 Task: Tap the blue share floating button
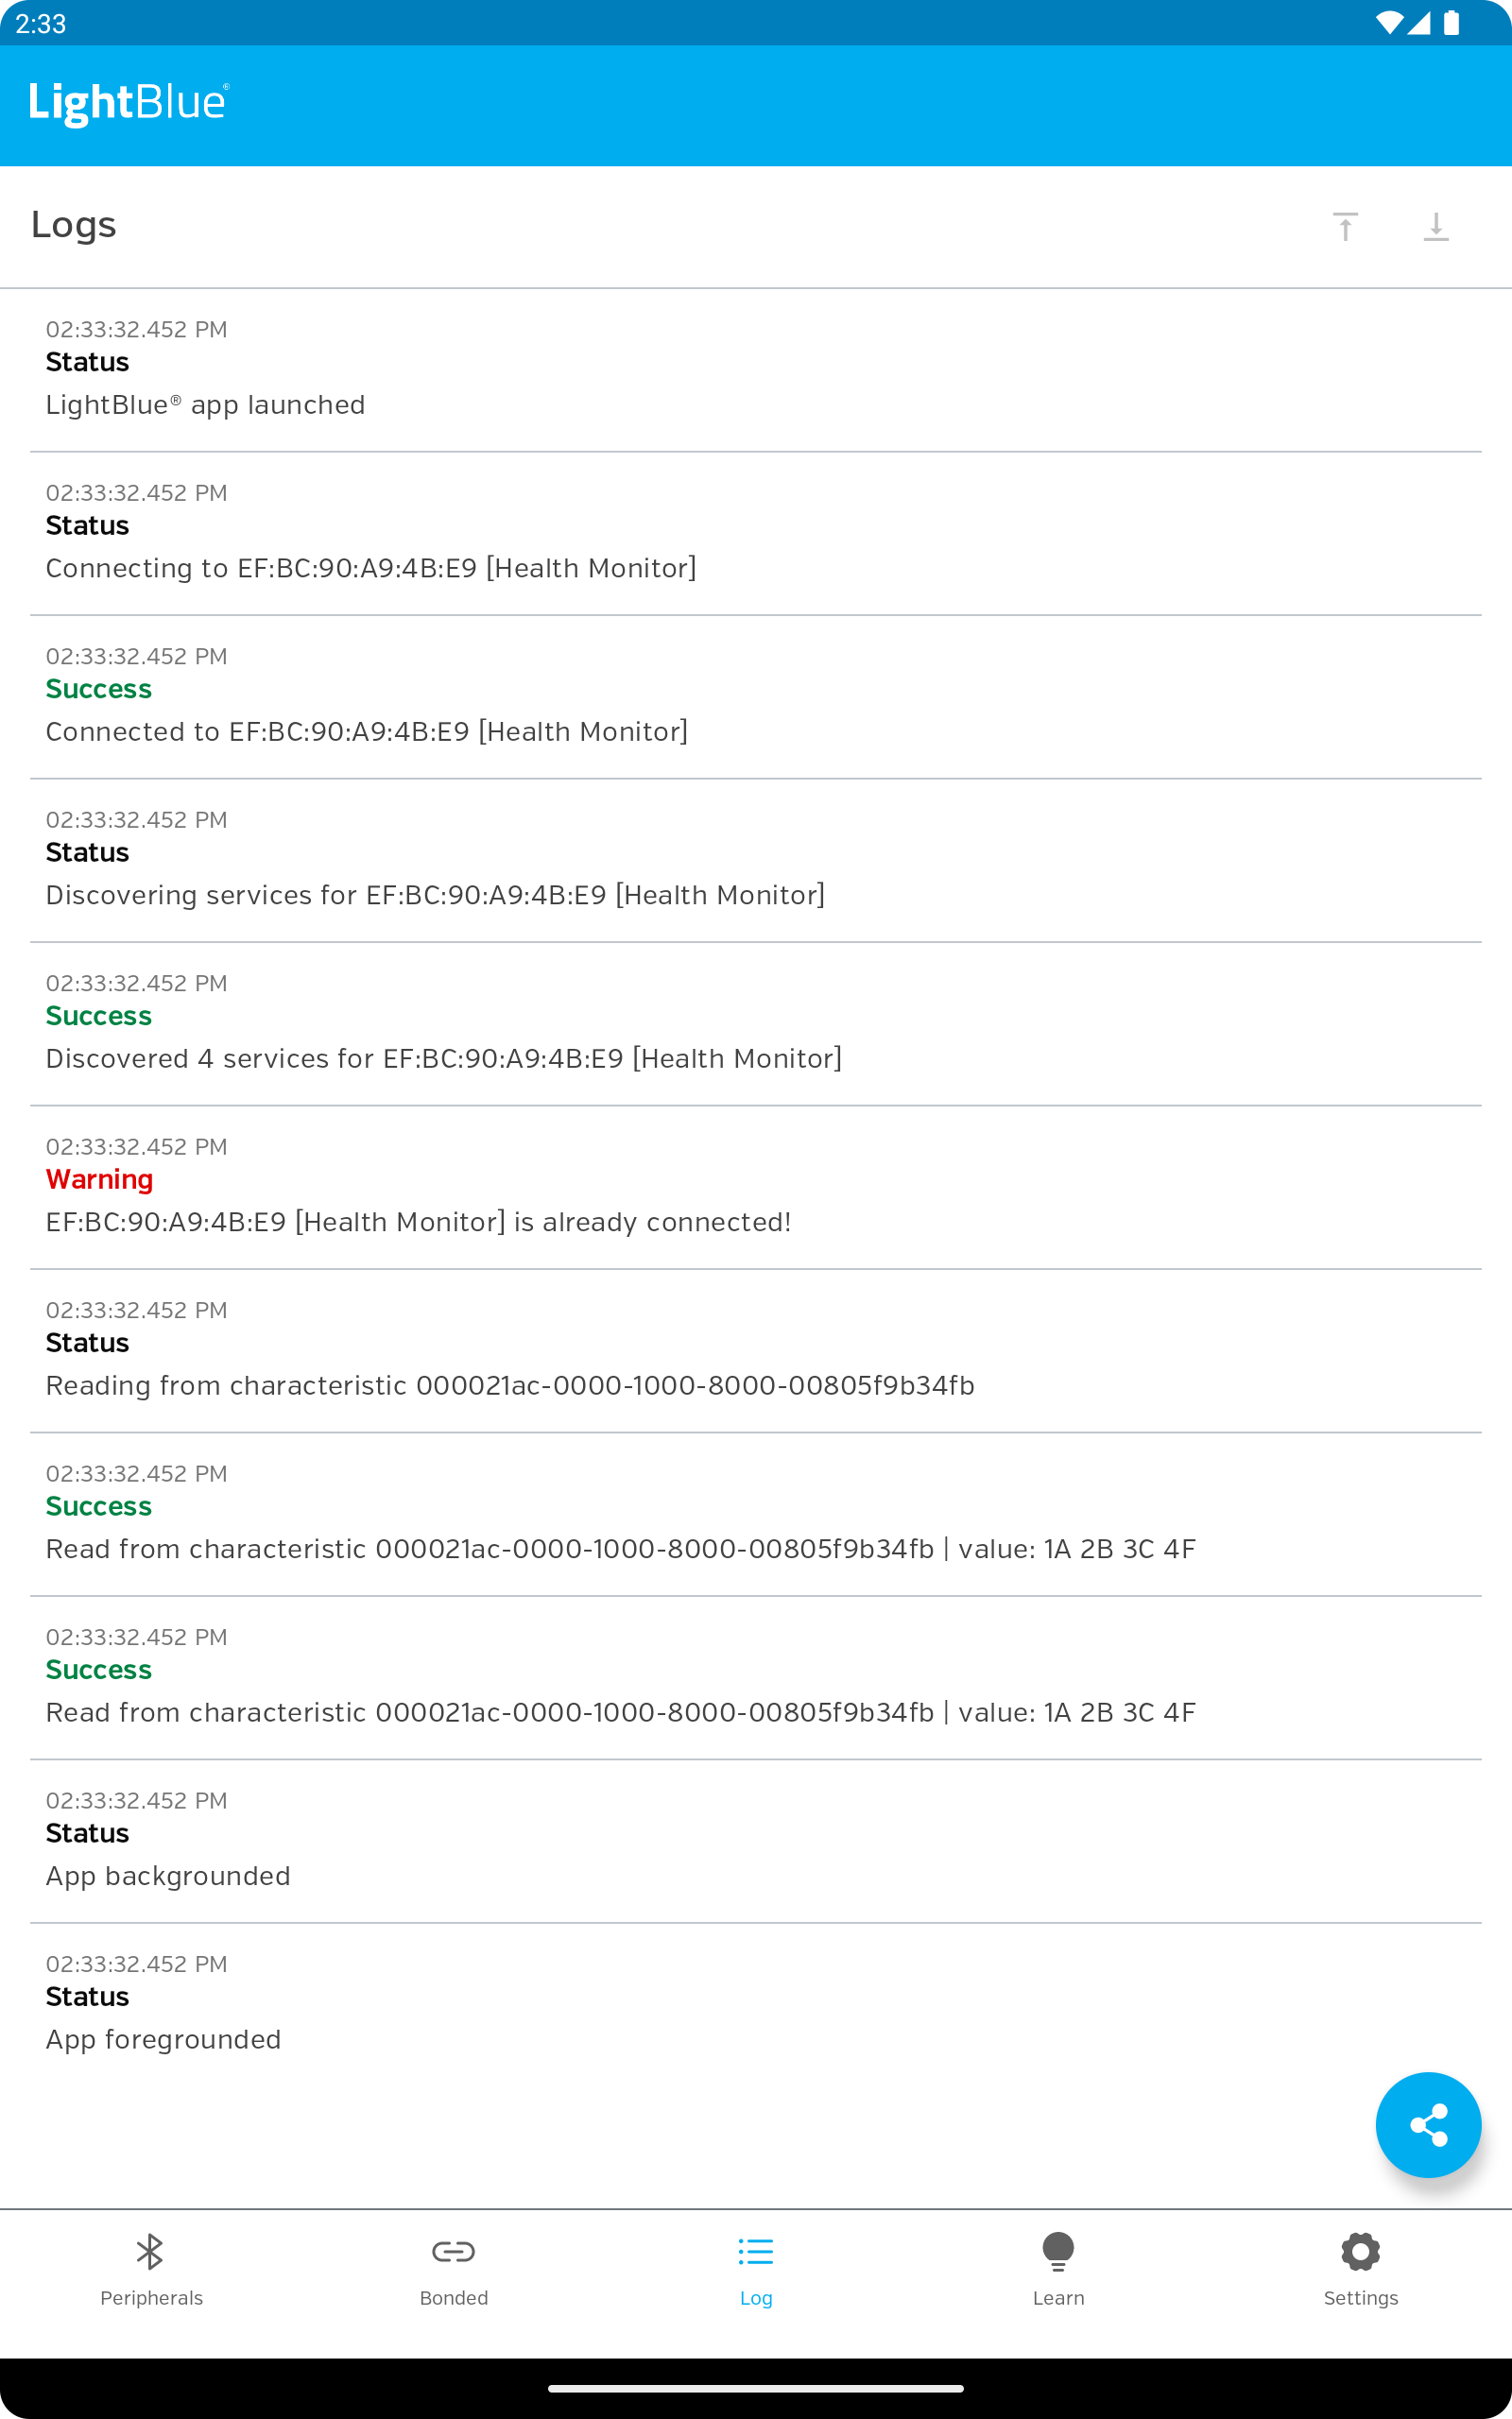click(1428, 2124)
